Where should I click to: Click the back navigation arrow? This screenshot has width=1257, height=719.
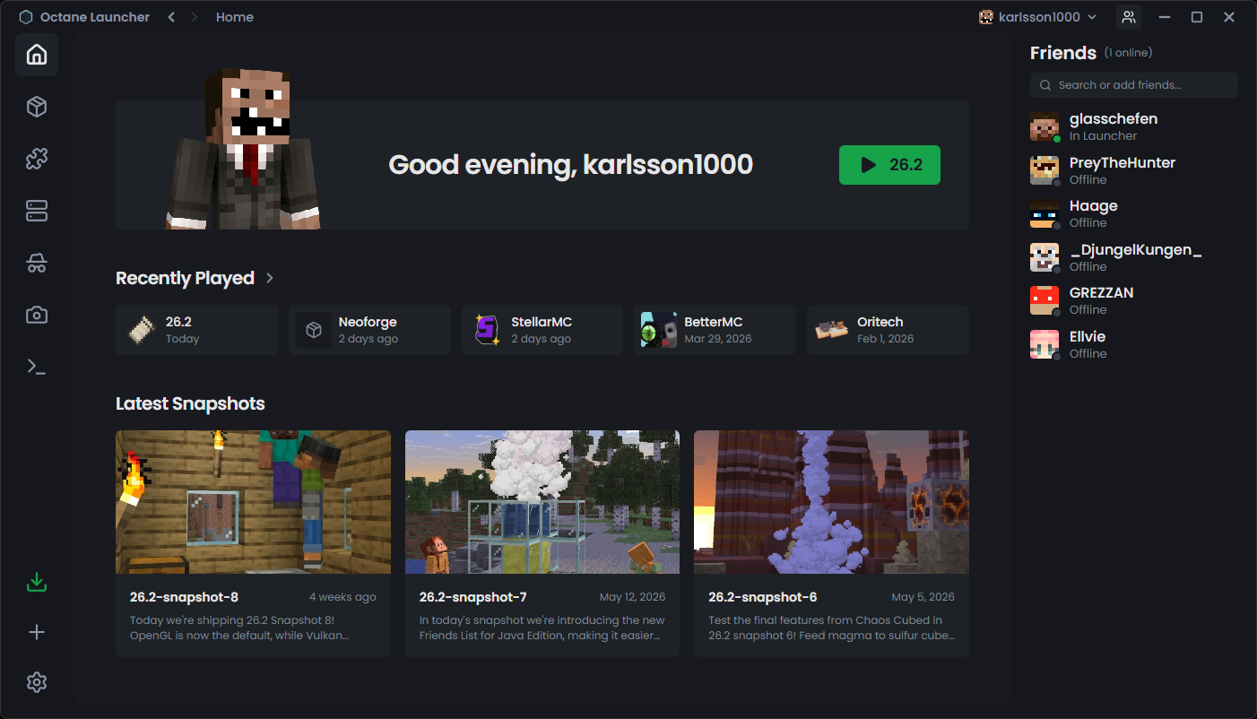tap(171, 17)
